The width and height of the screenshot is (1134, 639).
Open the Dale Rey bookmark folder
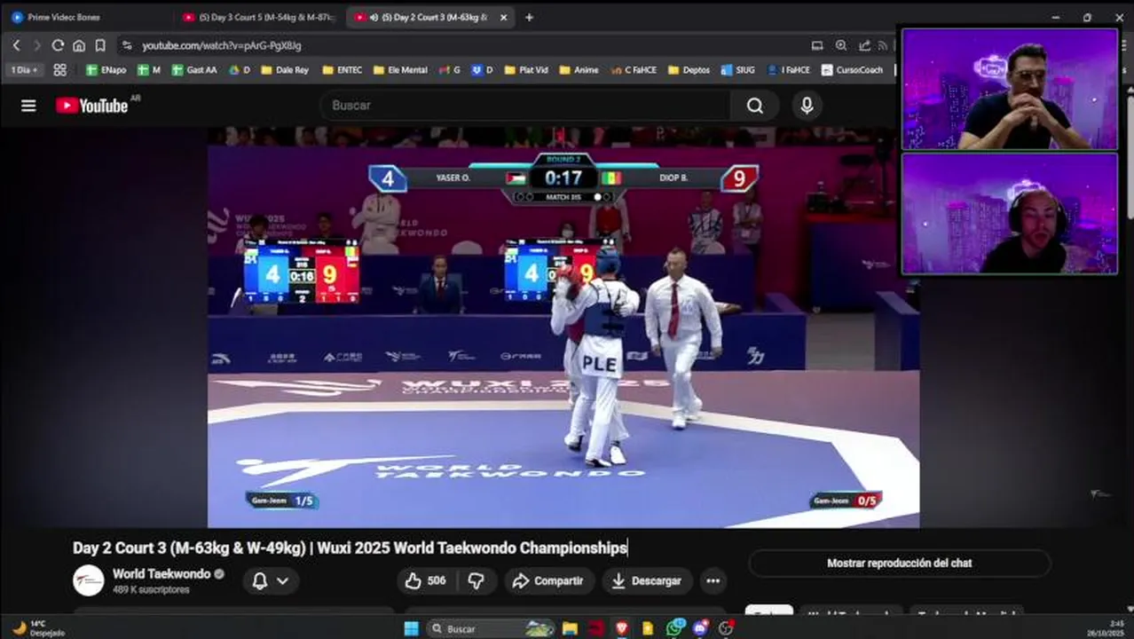(x=285, y=69)
